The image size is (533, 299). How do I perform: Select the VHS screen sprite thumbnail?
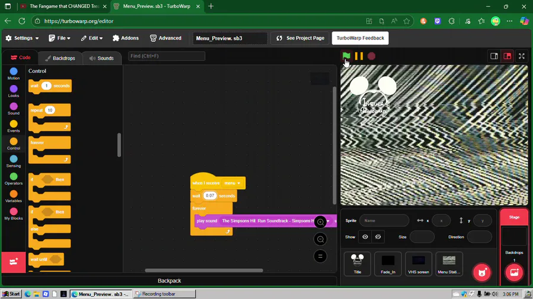pos(419,264)
